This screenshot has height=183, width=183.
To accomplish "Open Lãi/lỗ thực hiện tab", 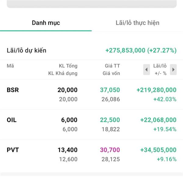I will tap(137, 23).
